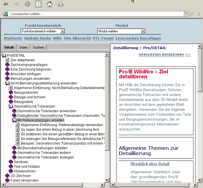Switch to the Suchen tab
This screenshot has height=188, width=203.
[39, 47]
